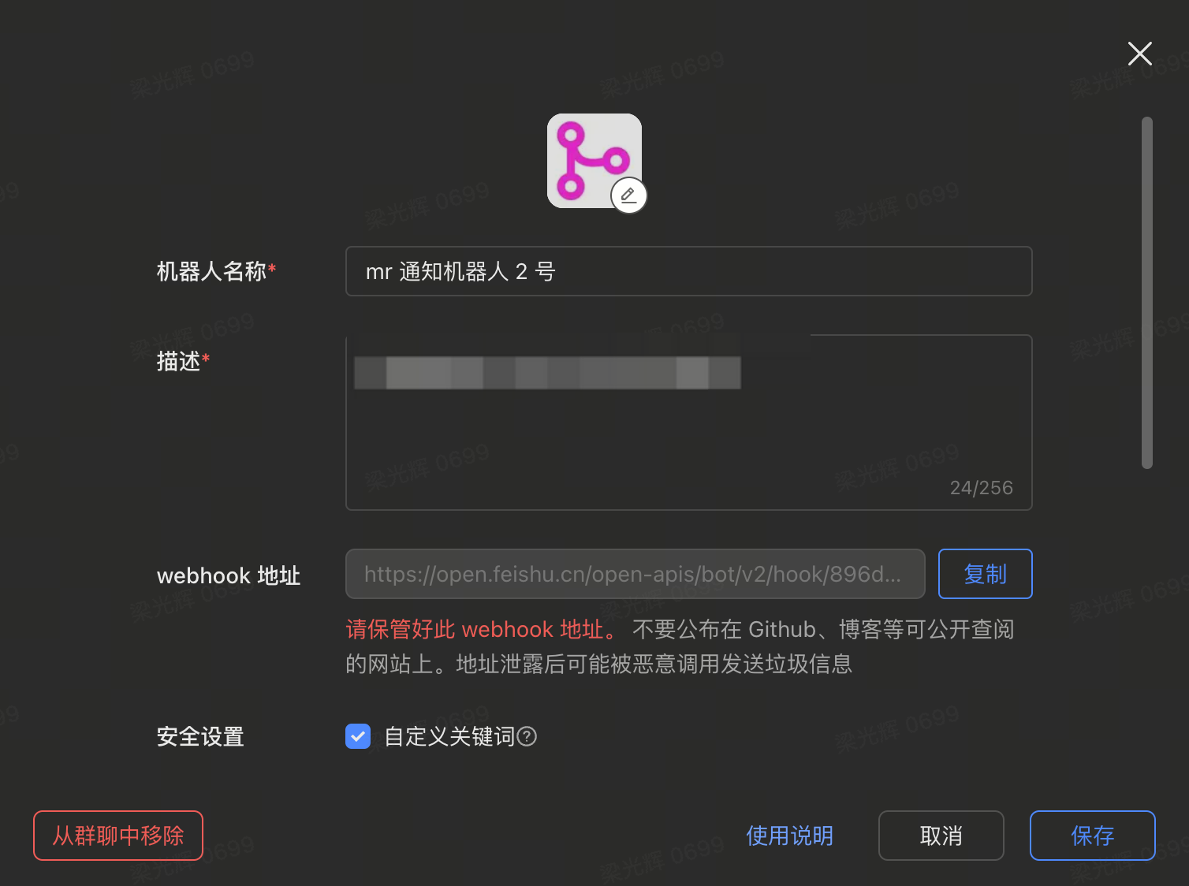Click the 取消 button

pyautogui.click(x=941, y=836)
